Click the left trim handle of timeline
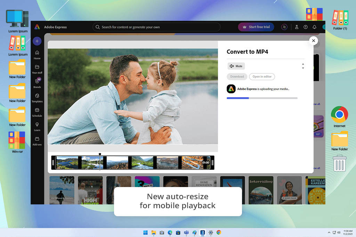Image resolution: width=356 pixels, height=237 pixels. coord(53,163)
